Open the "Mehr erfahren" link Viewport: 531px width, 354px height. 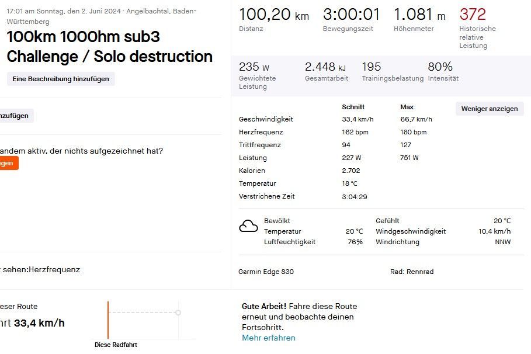pos(268,338)
